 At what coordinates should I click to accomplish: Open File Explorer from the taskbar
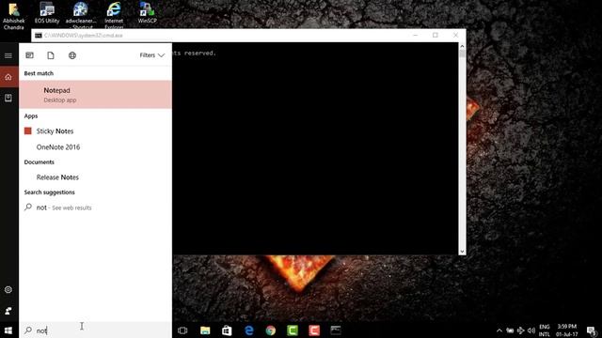(x=205, y=330)
